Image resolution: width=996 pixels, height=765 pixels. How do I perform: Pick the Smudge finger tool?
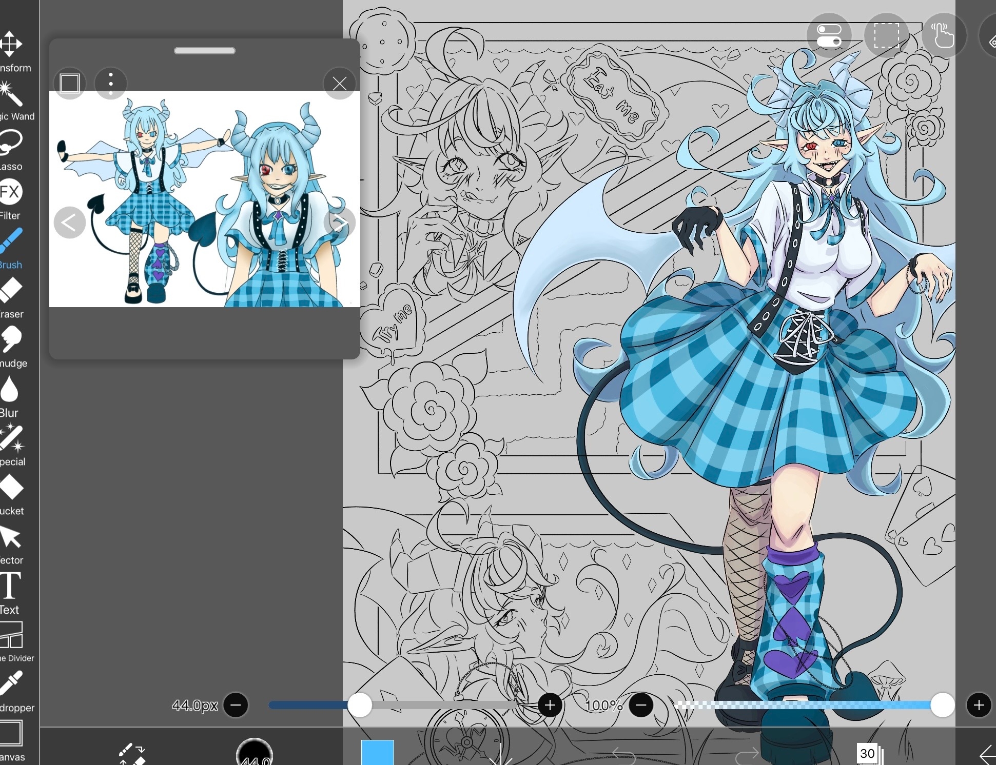click(x=11, y=339)
